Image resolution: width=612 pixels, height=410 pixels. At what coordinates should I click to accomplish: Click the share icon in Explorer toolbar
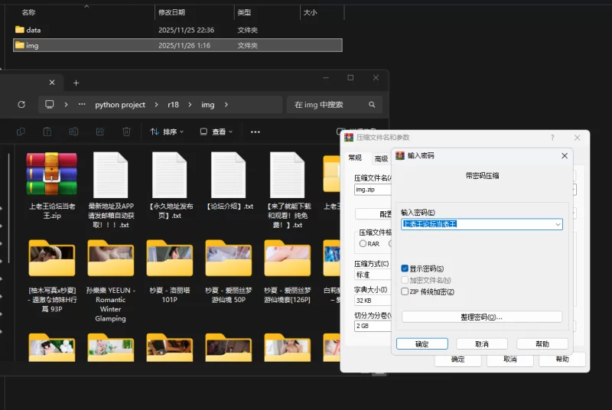[x=99, y=132]
